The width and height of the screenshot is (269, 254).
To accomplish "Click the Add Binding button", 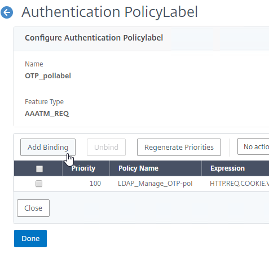I will point(48,148).
